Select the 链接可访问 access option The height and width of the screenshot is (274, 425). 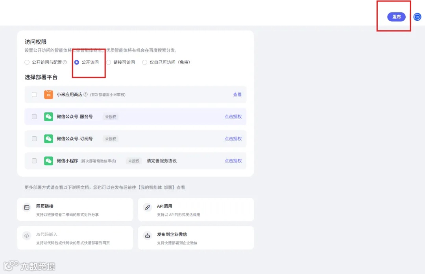click(109, 62)
